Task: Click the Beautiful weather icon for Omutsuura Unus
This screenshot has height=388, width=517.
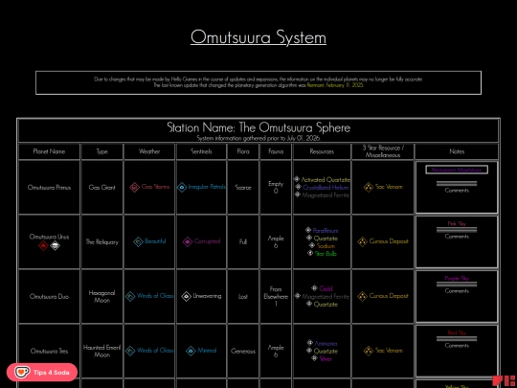Action: click(x=138, y=241)
